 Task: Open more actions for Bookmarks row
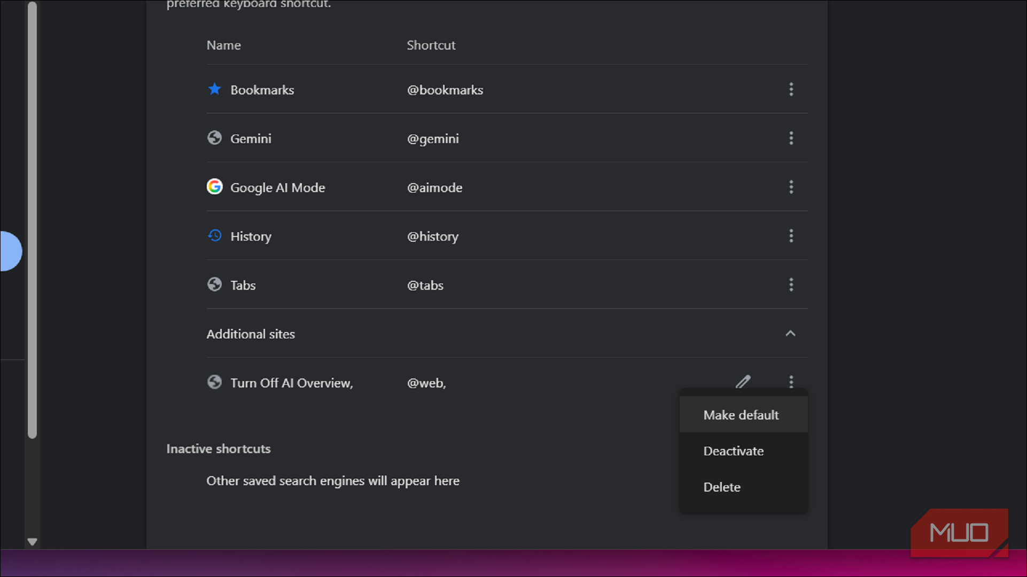point(791,89)
